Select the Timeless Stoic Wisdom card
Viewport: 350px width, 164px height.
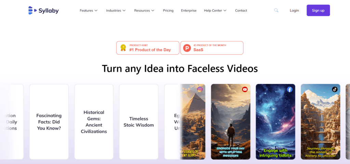139,122
